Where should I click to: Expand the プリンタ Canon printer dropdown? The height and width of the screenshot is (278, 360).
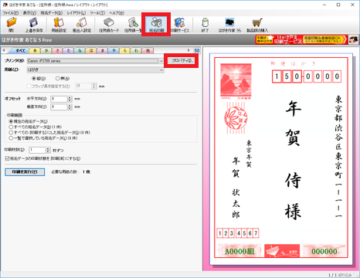(x=161, y=61)
